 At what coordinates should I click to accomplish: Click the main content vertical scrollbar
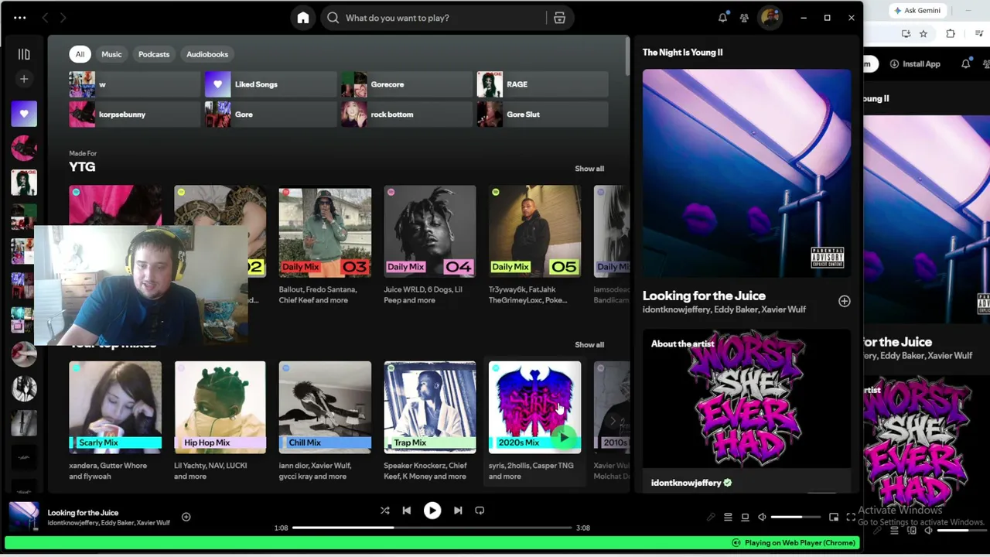pos(627,56)
